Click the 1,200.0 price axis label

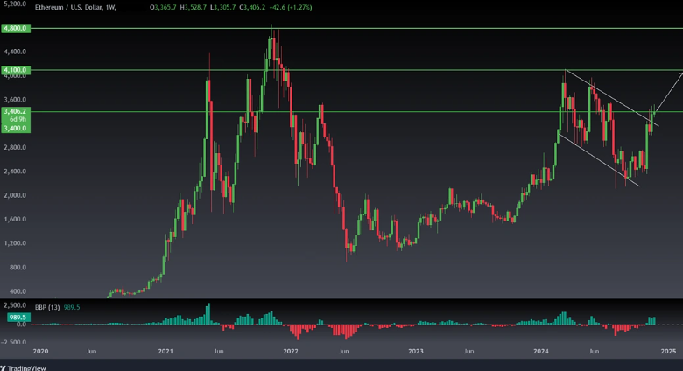click(x=15, y=243)
